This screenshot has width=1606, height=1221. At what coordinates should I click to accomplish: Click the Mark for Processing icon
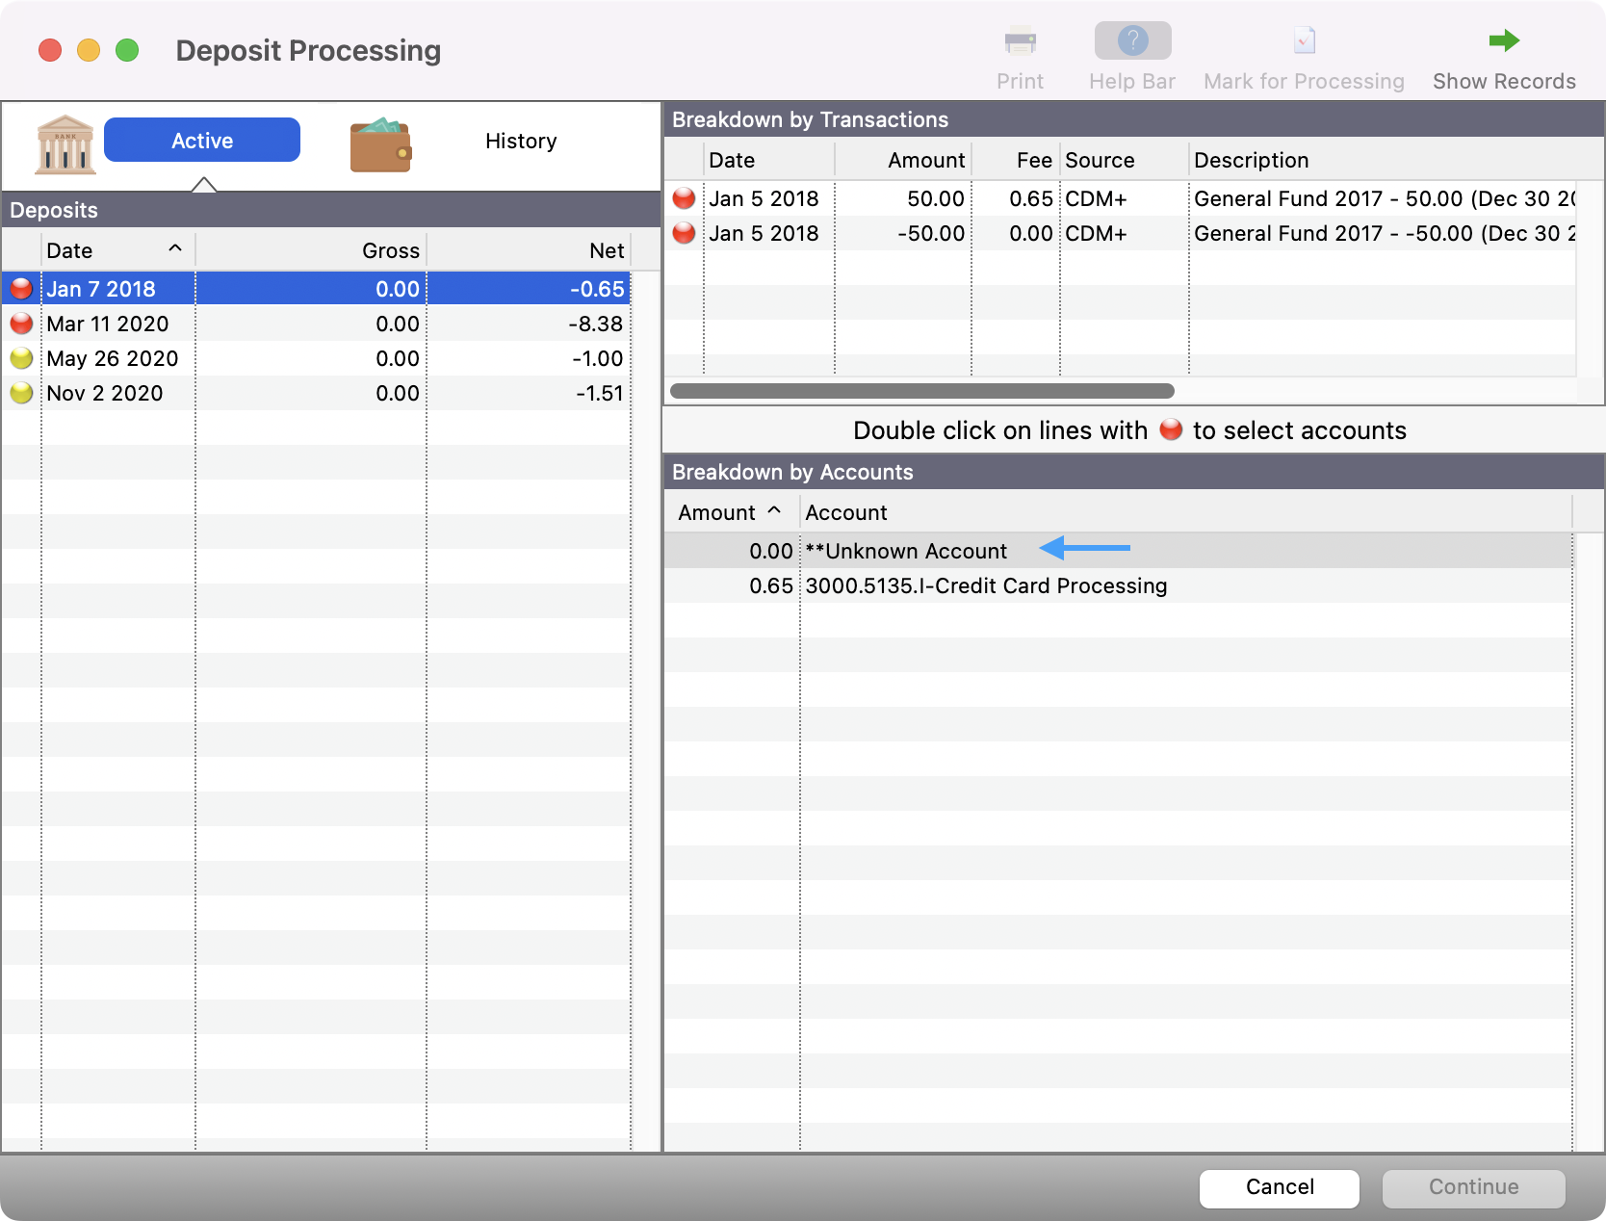click(x=1303, y=40)
